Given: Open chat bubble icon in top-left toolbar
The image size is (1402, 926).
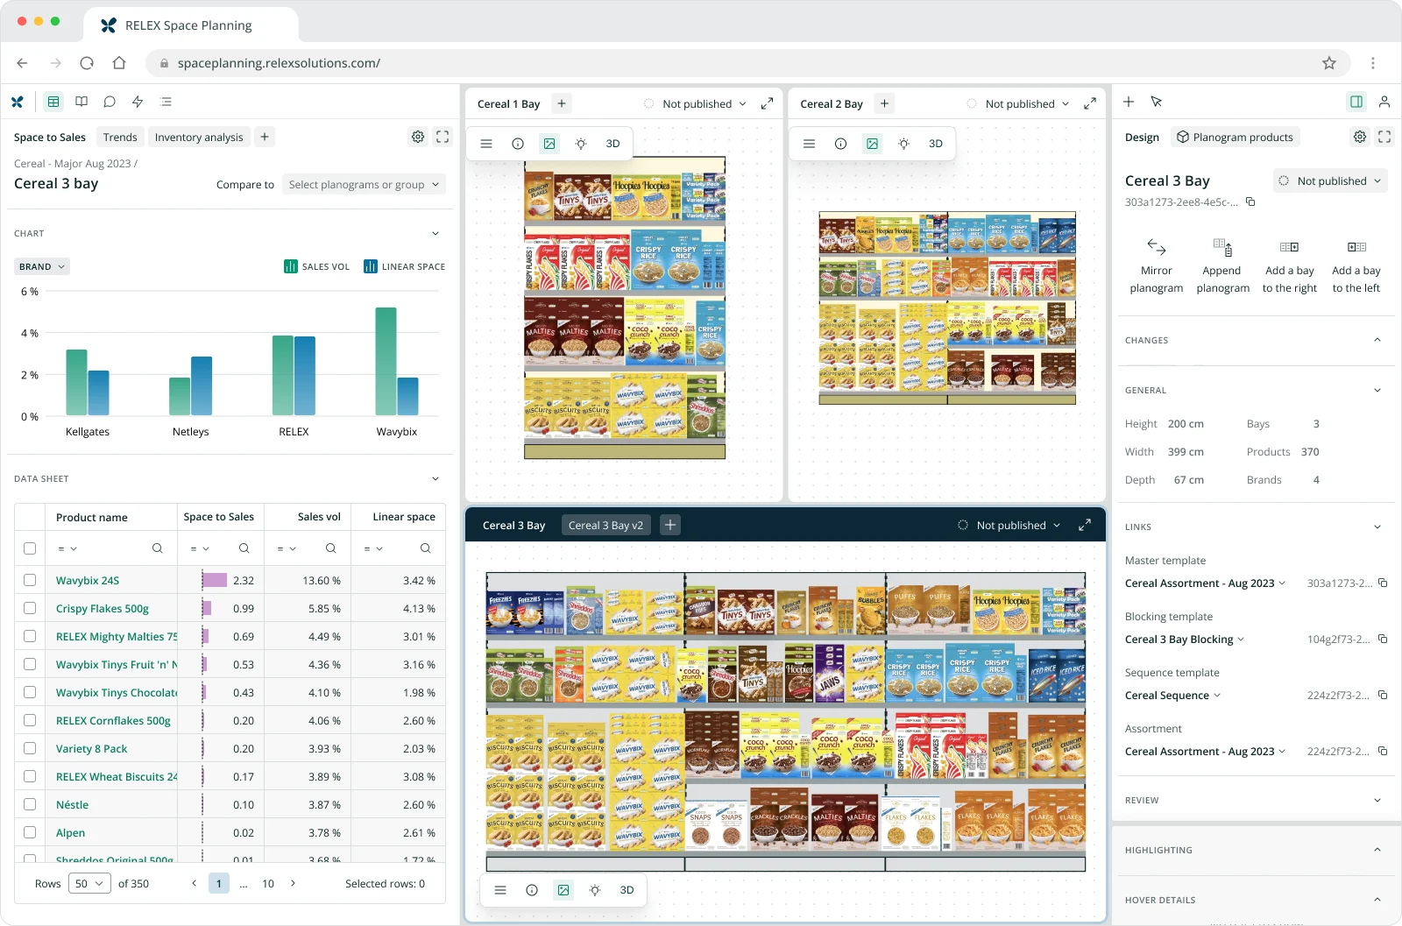Looking at the screenshot, I should tap(110, 102).
